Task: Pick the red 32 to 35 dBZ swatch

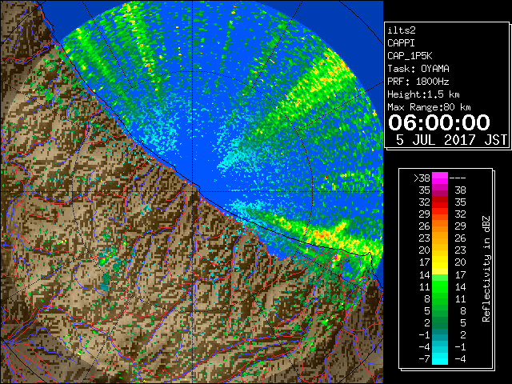Action: tap(440, 202)
